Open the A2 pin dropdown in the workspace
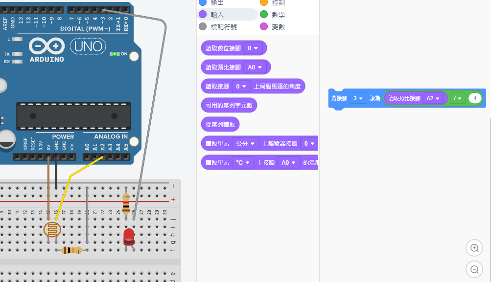The width and height of the screenshot is (491, 282). click(x=433, y=98)
